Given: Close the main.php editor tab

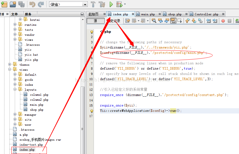Looking at the screenshot, I should [x=160, y=14].
